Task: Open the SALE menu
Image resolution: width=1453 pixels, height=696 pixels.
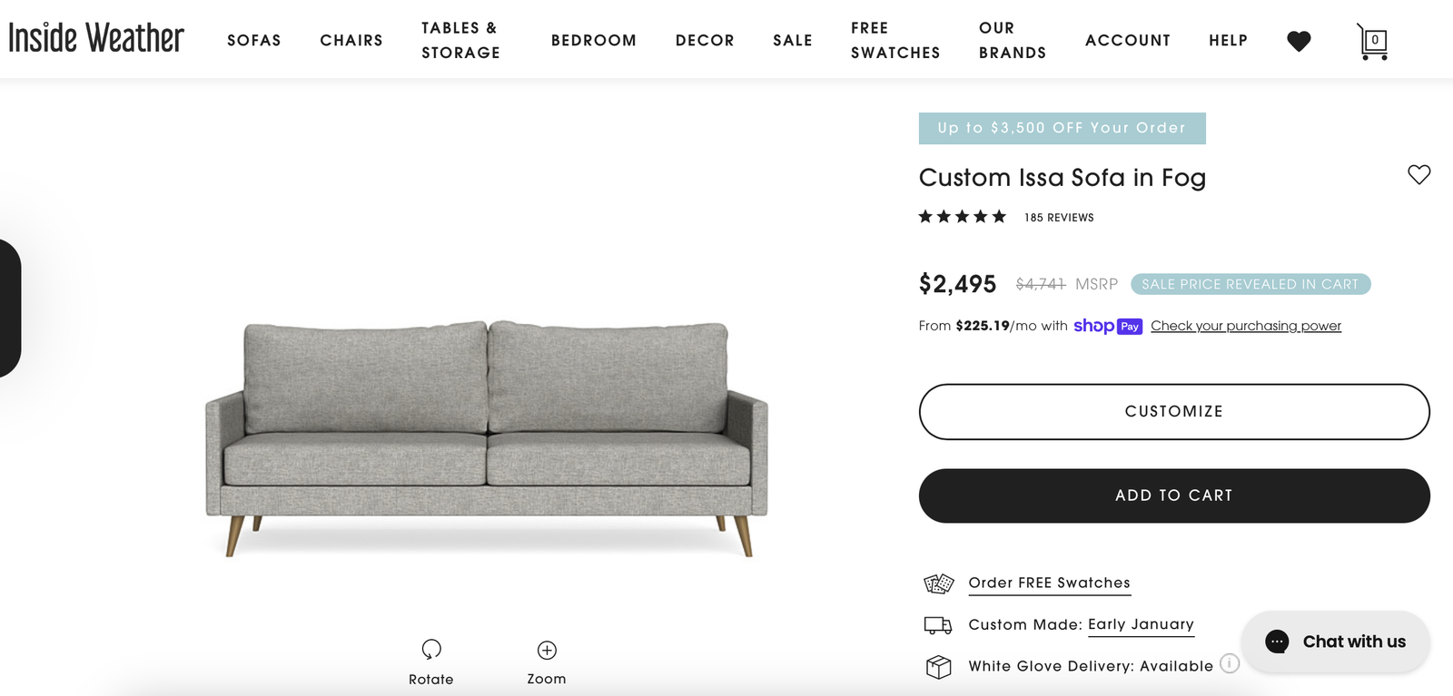Action: (792, 40)
